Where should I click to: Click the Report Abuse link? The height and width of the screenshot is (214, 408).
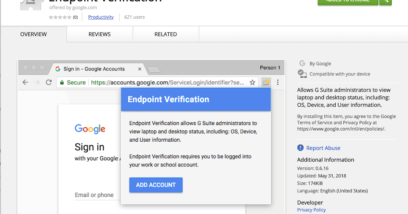tap(323, 148)
